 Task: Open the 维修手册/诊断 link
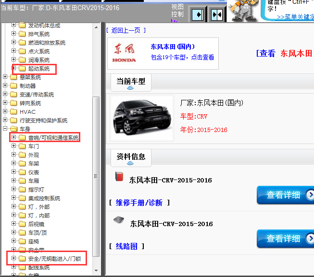pyautogui.click(x=139, y=203)
